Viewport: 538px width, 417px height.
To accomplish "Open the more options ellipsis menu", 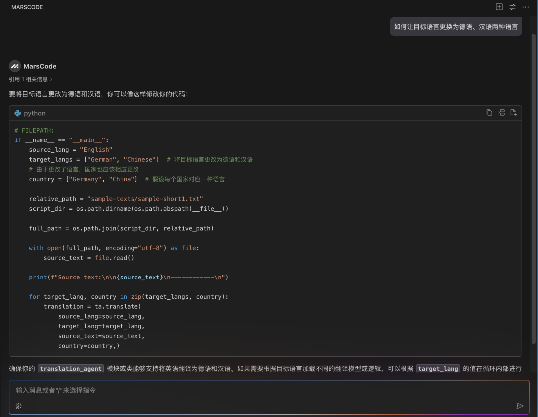I will click(x=526, y=7).
